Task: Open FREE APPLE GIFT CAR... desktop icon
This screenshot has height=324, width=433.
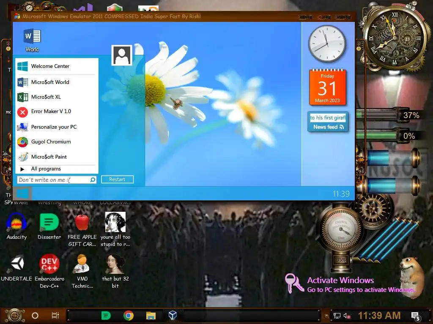Action: pos(82,230)
